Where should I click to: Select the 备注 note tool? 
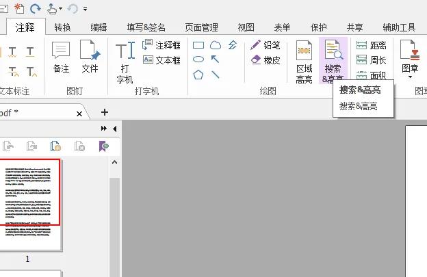pos(61,57)
